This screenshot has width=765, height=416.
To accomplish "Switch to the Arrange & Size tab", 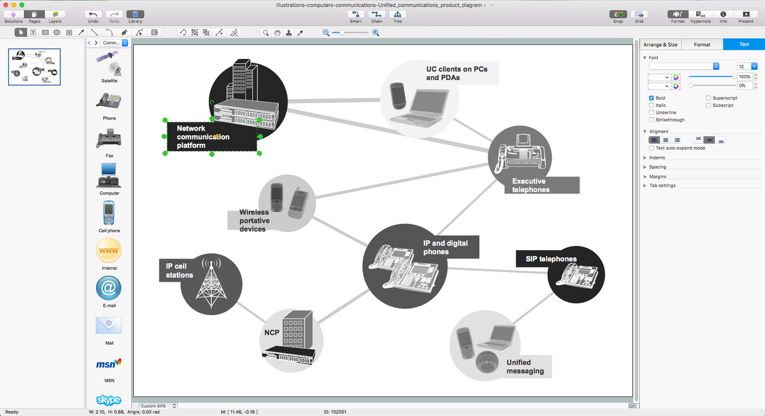I will click(x=660, y=45).
